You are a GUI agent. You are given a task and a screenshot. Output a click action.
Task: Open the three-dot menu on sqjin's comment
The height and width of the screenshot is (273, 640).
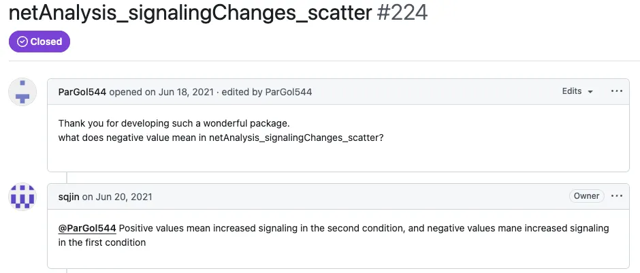click(617, 196)
